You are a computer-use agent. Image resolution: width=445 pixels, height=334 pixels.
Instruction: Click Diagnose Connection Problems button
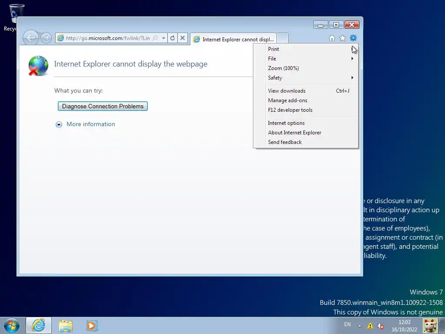pos(103,106)
